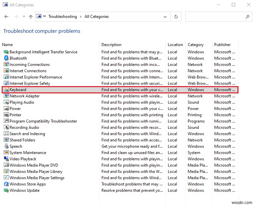
Task: Open the Network Adapter troubleshooter
Action: [25, 96]
